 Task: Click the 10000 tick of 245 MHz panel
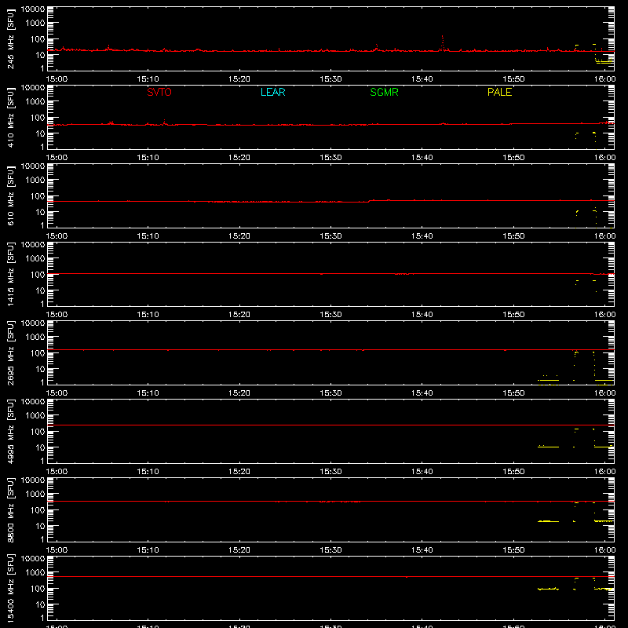click(33, 9)
